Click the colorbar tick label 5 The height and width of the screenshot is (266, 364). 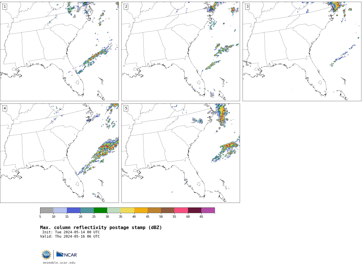pyautogui.click(x=40, y=217)
